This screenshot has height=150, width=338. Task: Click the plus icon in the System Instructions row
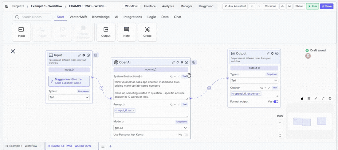(x=175, y=76)
